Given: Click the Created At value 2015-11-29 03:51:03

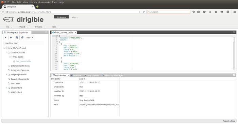Looking at the screenshot, I should [x=90, y=82].
